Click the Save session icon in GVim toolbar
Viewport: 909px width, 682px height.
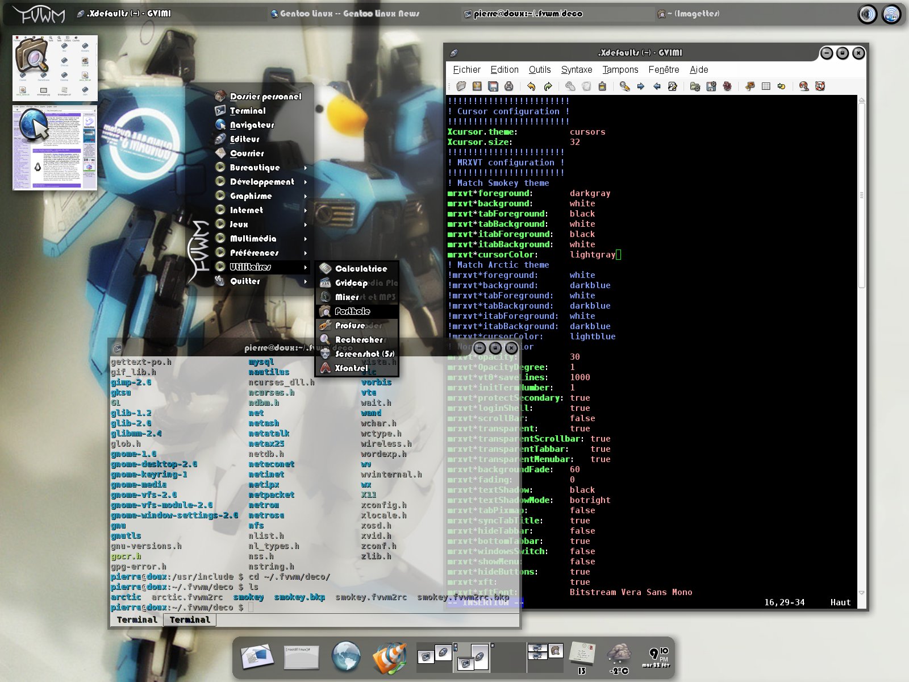click(711, 86)
